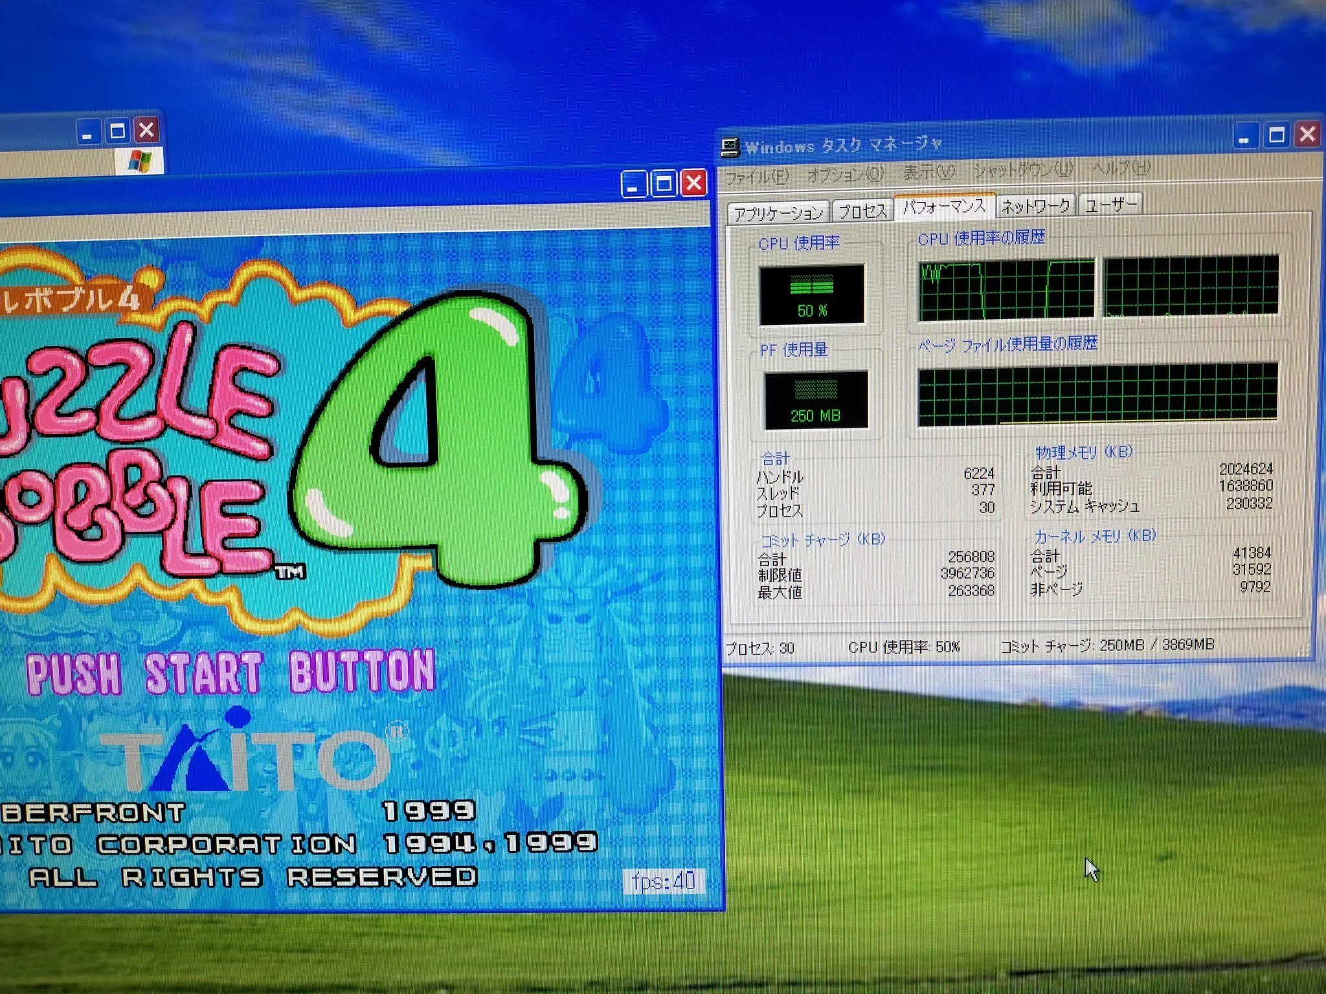Switch to the プロセス tab
This screenshot has width=1326, height=994.
coord(862,210)
